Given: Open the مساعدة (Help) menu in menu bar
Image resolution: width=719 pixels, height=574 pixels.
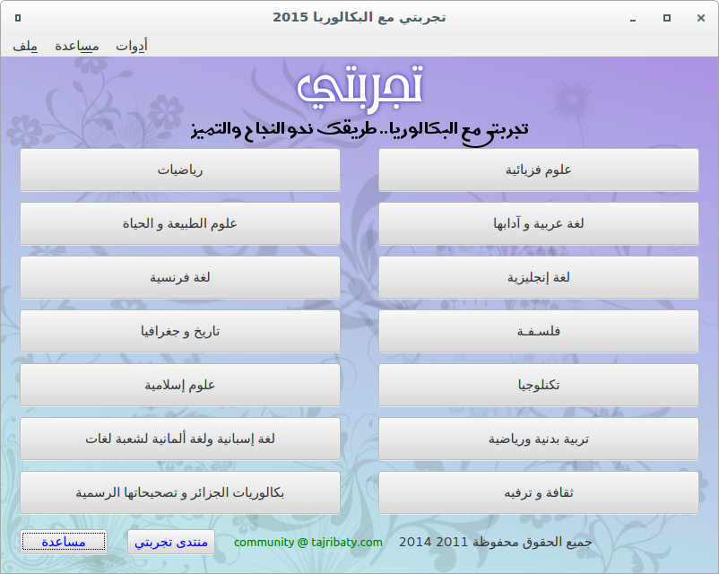Looking at the screenshot, I should [x=76, y=46].
